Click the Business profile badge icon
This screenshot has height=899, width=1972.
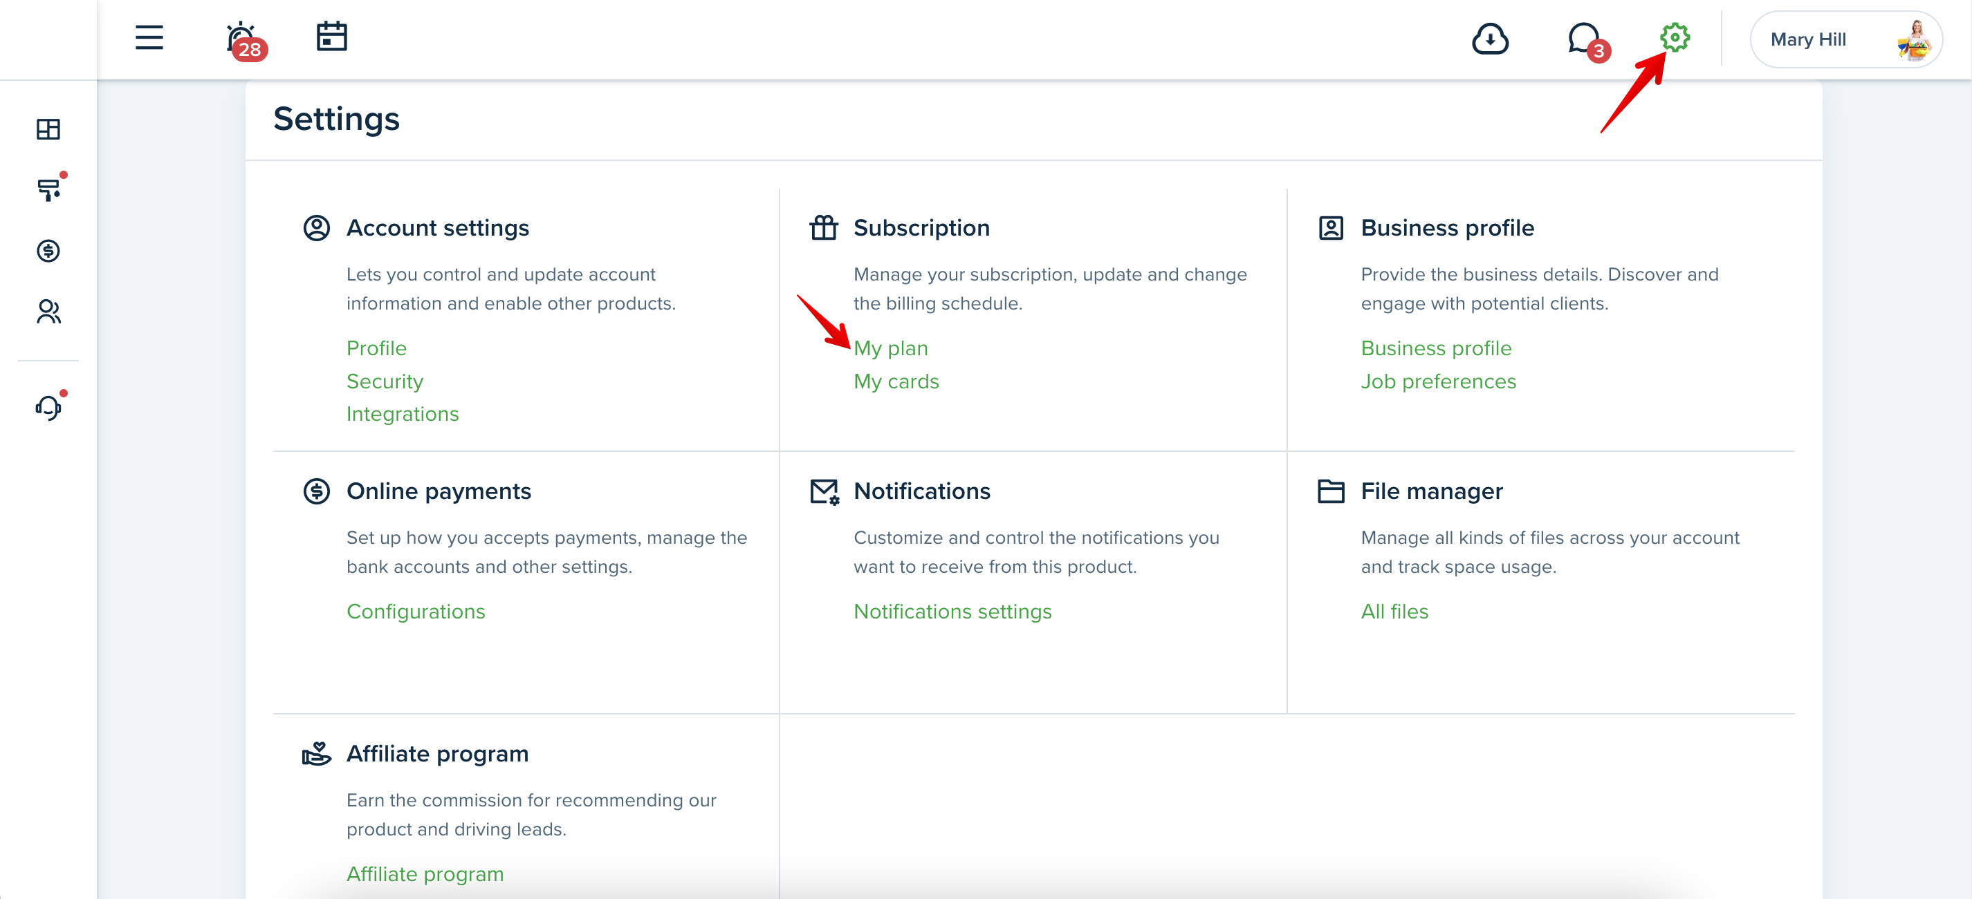tap(1331, 228)
